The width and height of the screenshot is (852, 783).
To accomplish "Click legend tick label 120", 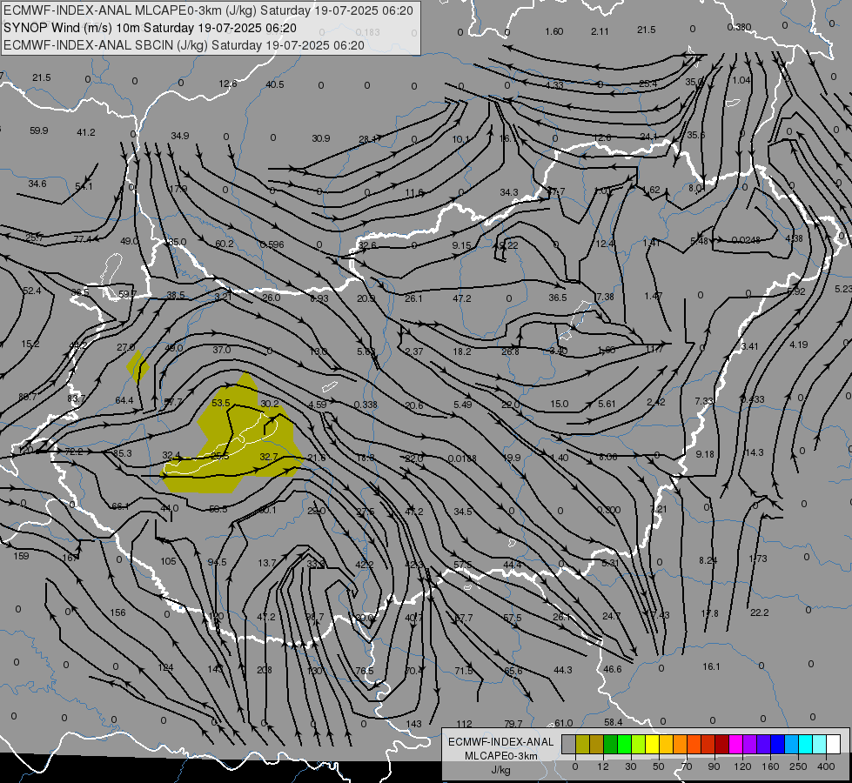I will (x=742, y=766).
